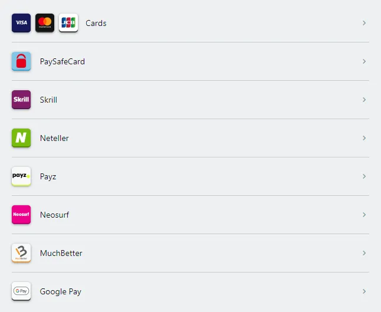Click the purple Skrill logo icon

(21, 100)
